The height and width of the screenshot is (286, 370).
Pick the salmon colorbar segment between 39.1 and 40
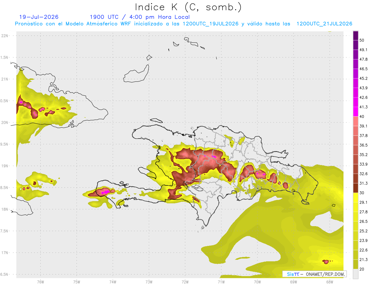pyautogui.click(x=356, y=122)
